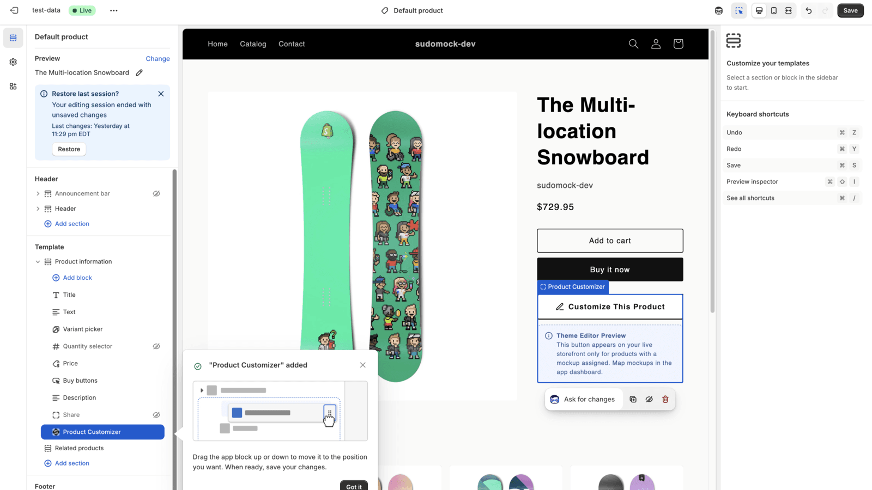
Task: Select the Contact menu item in the preview
Action: tap(292, 44)
